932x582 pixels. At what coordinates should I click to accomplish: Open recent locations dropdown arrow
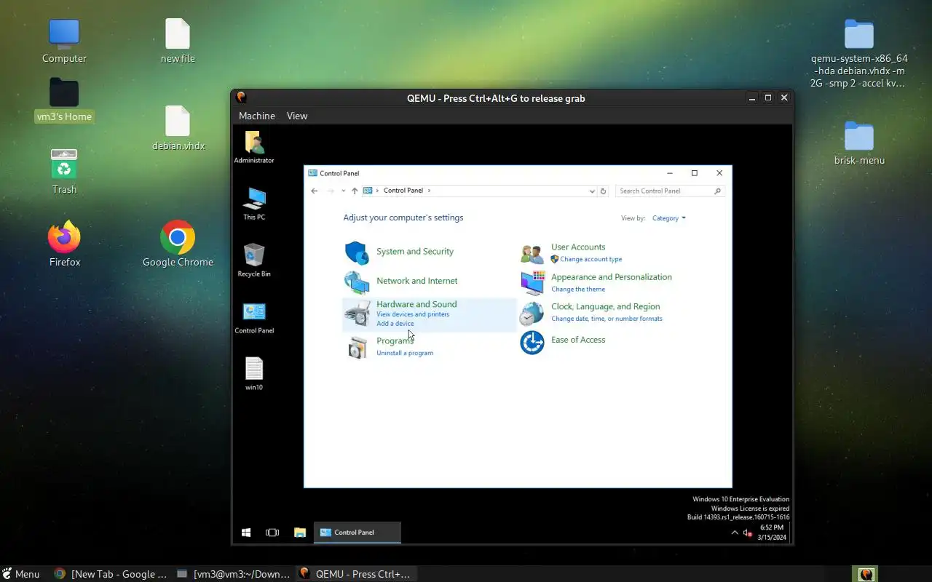(343, 191)
